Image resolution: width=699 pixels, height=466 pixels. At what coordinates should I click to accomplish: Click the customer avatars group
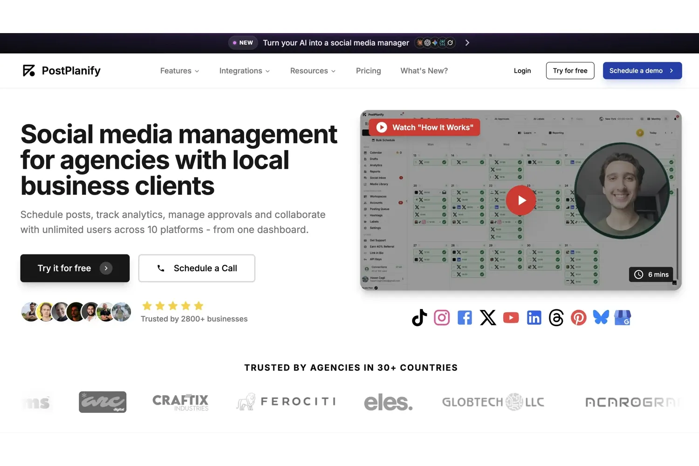76,312
